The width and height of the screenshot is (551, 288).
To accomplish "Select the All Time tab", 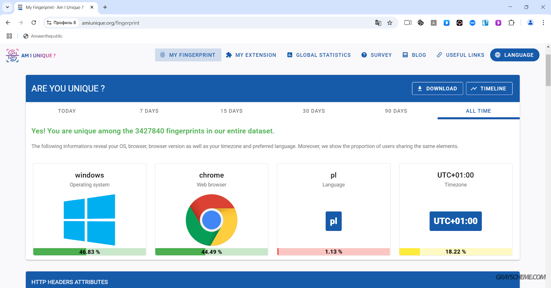I will pos(478,111).
